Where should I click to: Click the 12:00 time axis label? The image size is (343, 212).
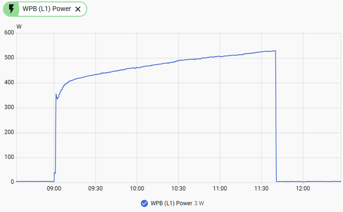303,189
